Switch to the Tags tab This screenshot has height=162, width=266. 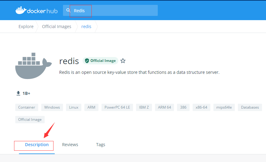tap(101, 145)
